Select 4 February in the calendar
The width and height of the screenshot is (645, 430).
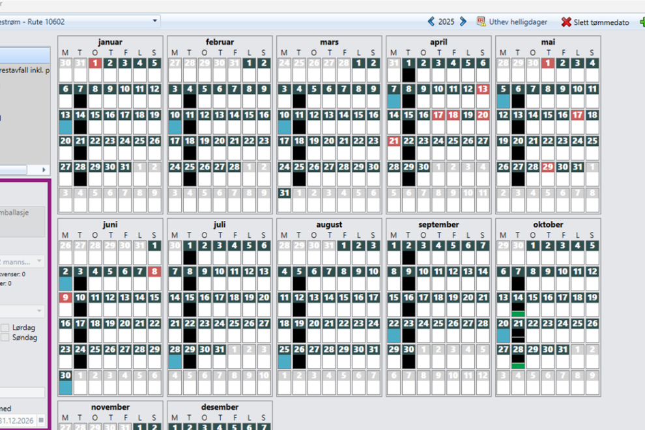(x=190, y=95)
